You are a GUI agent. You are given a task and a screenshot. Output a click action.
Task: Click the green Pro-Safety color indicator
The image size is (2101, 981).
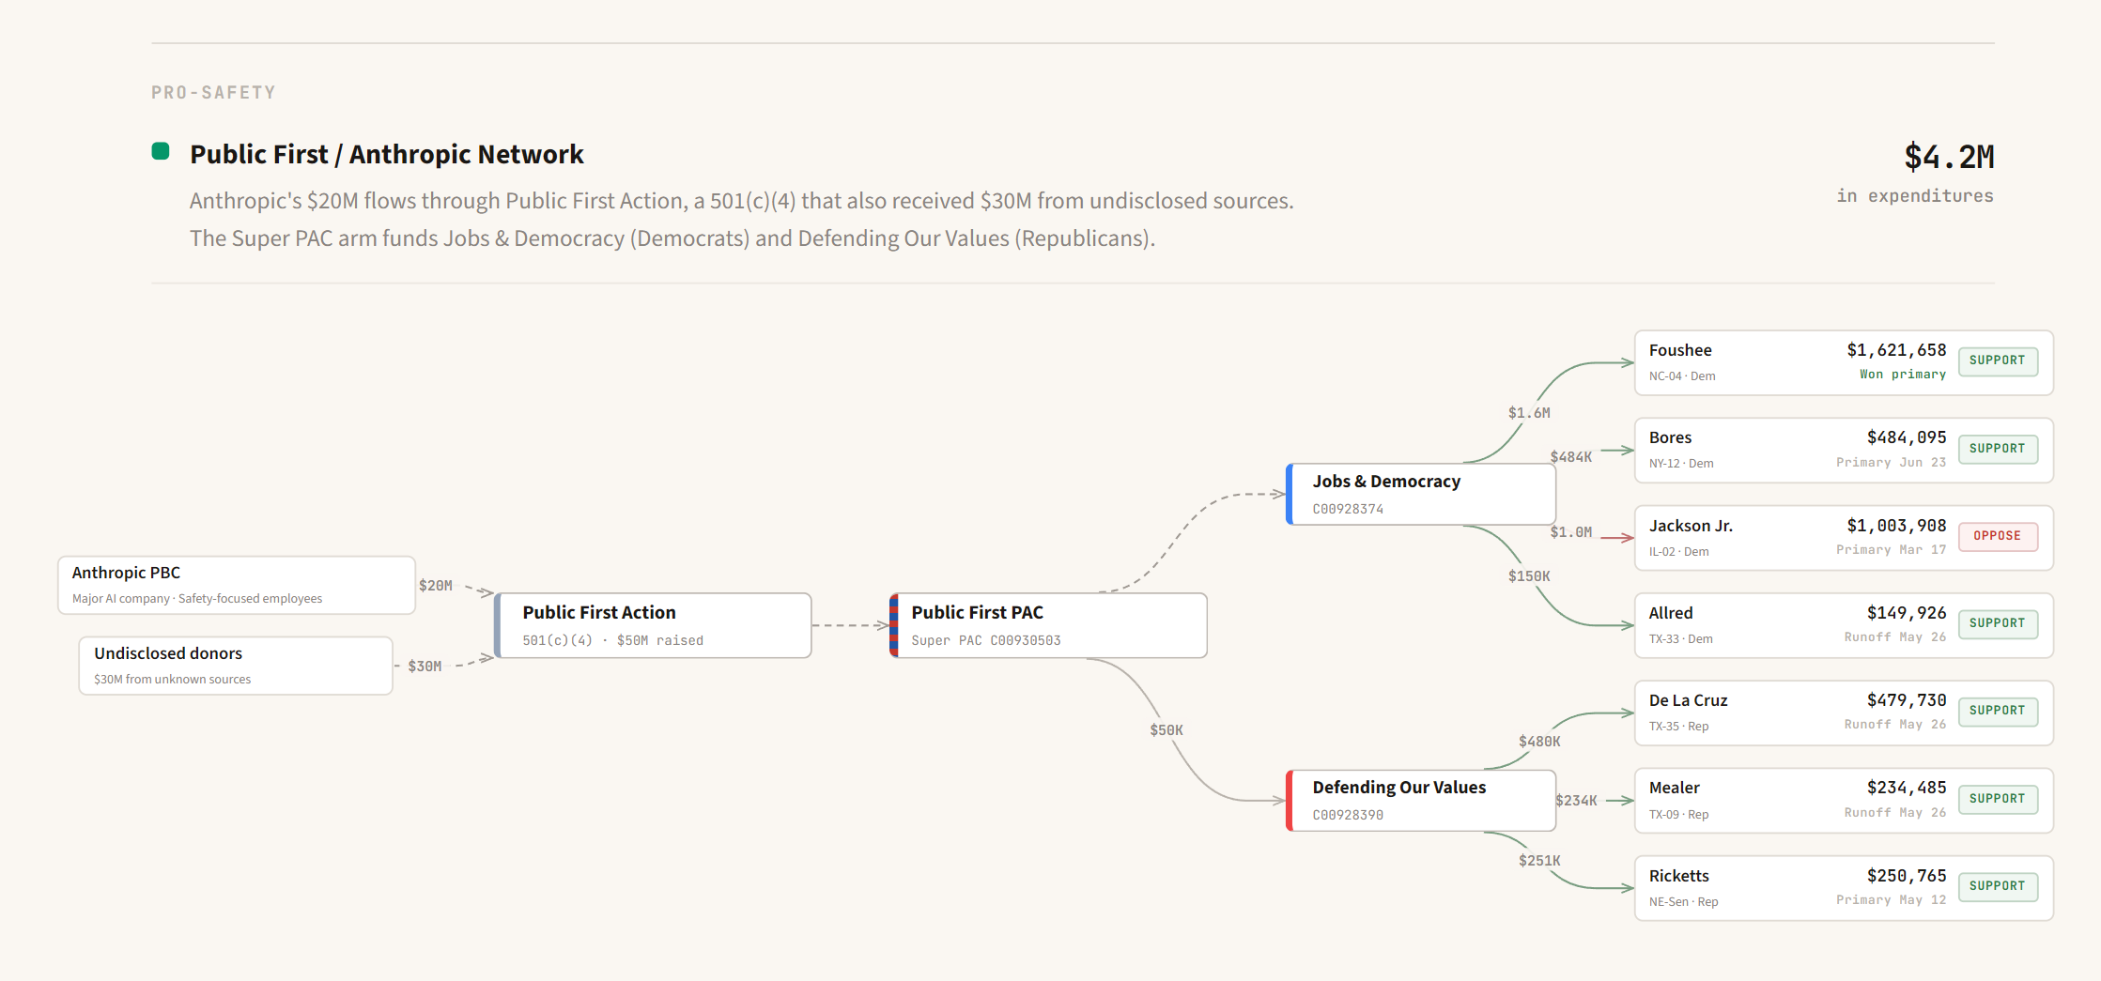pos(161,151)
